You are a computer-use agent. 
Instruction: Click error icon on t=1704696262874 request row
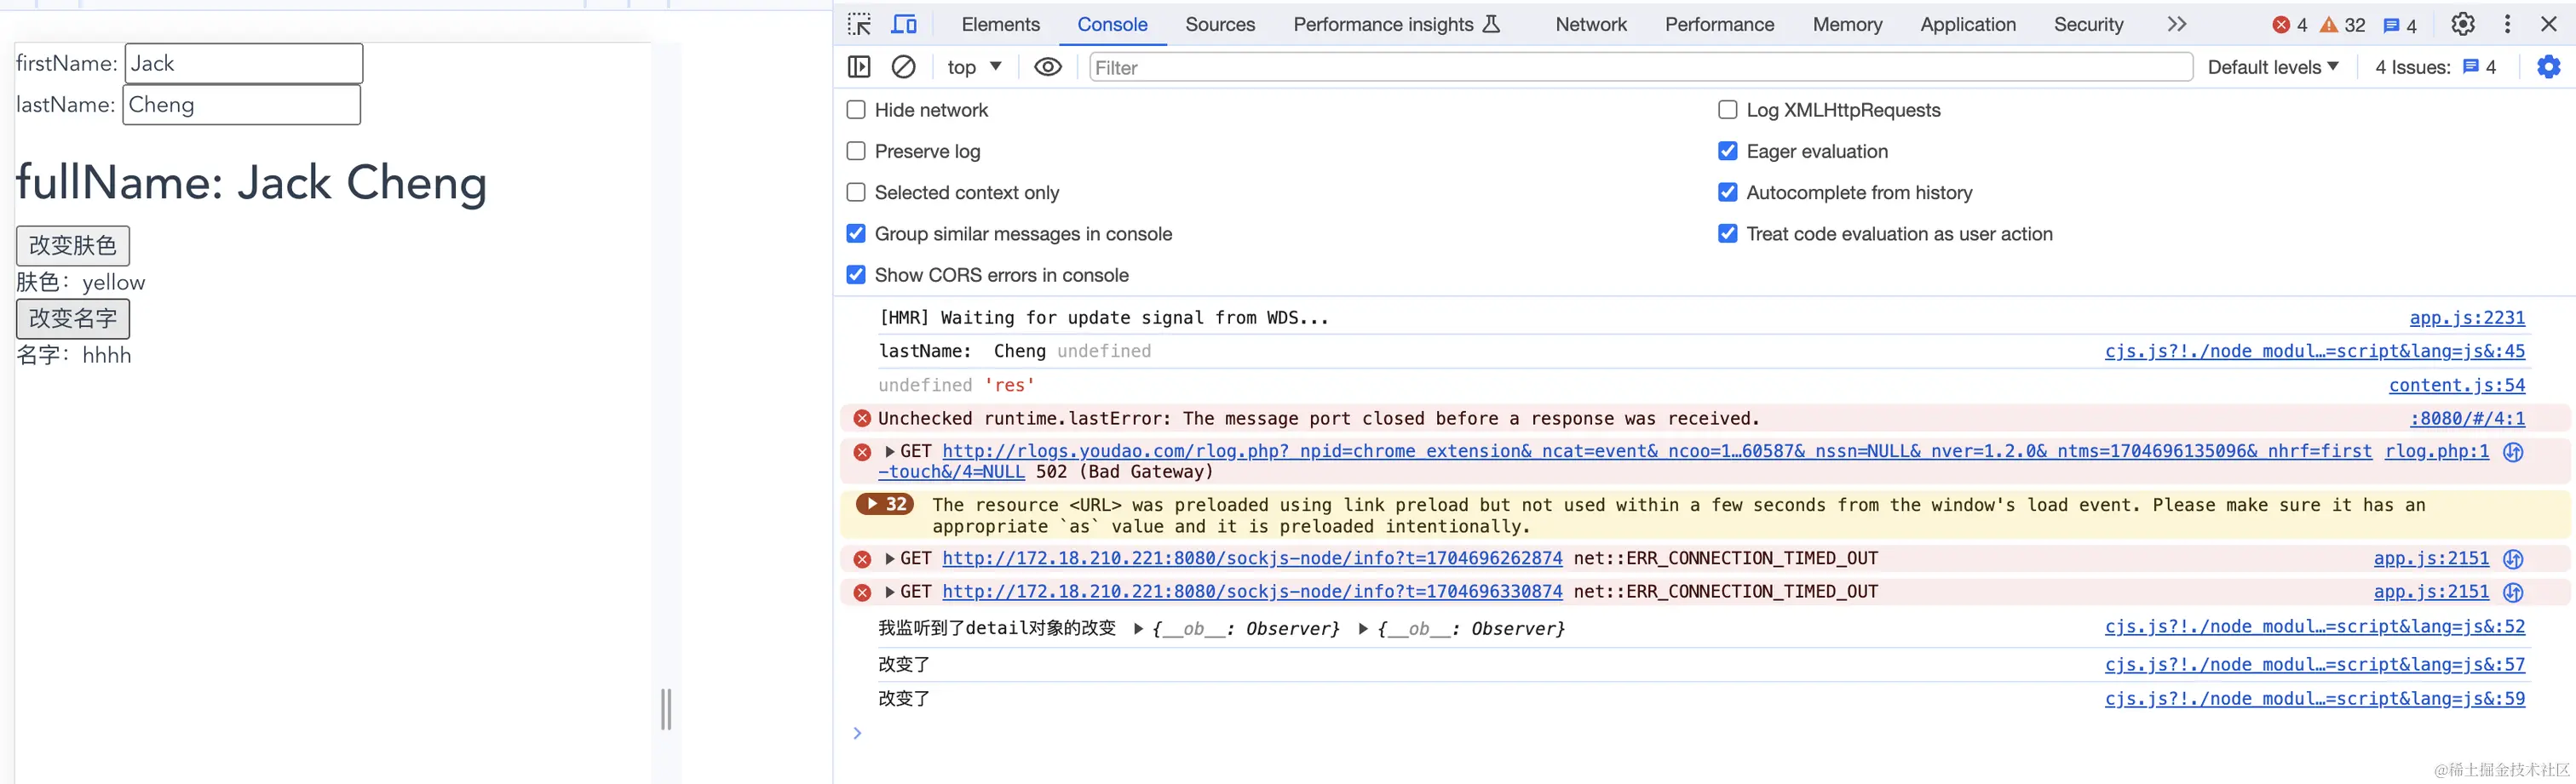(x=862, y=558)
